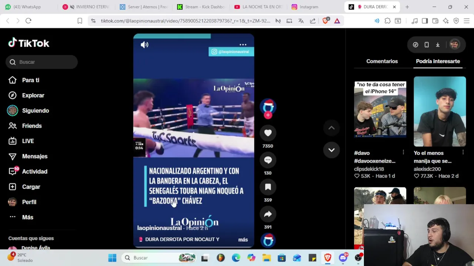
Task: Click the TikTok search field
Action: click(x=41, y=62)
